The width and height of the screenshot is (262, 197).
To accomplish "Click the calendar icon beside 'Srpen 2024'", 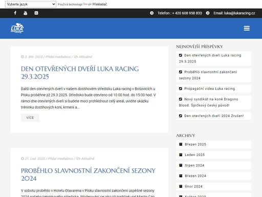I will (181, 165).
